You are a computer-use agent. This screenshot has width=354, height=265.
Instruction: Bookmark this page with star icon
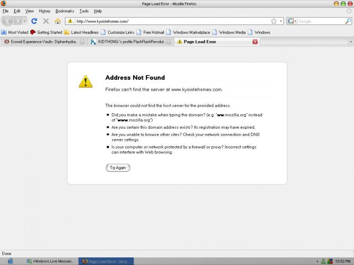point(274,21)
